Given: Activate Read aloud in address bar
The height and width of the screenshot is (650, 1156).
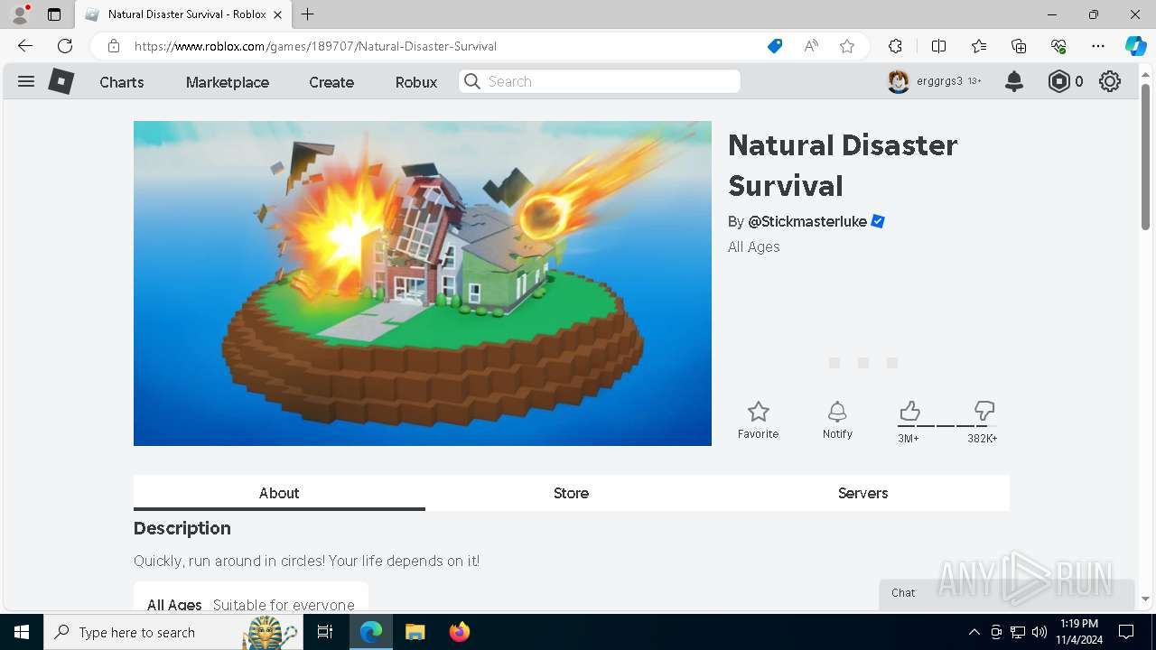Looking at the screenshot, I should click(x=811, y=46).
